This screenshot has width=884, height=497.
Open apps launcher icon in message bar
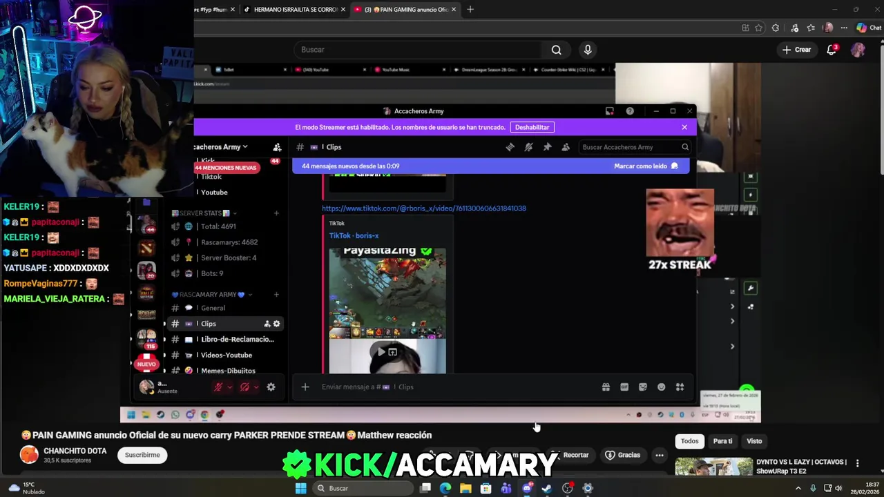(680, 387)
